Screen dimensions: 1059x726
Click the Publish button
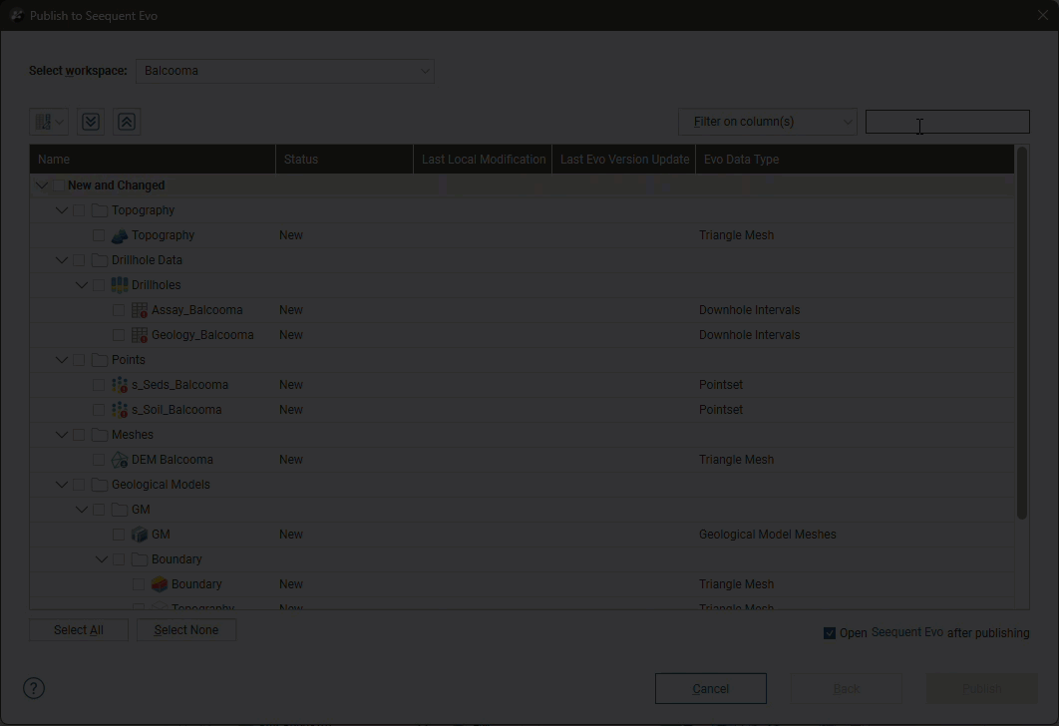[x=981, y=689]
